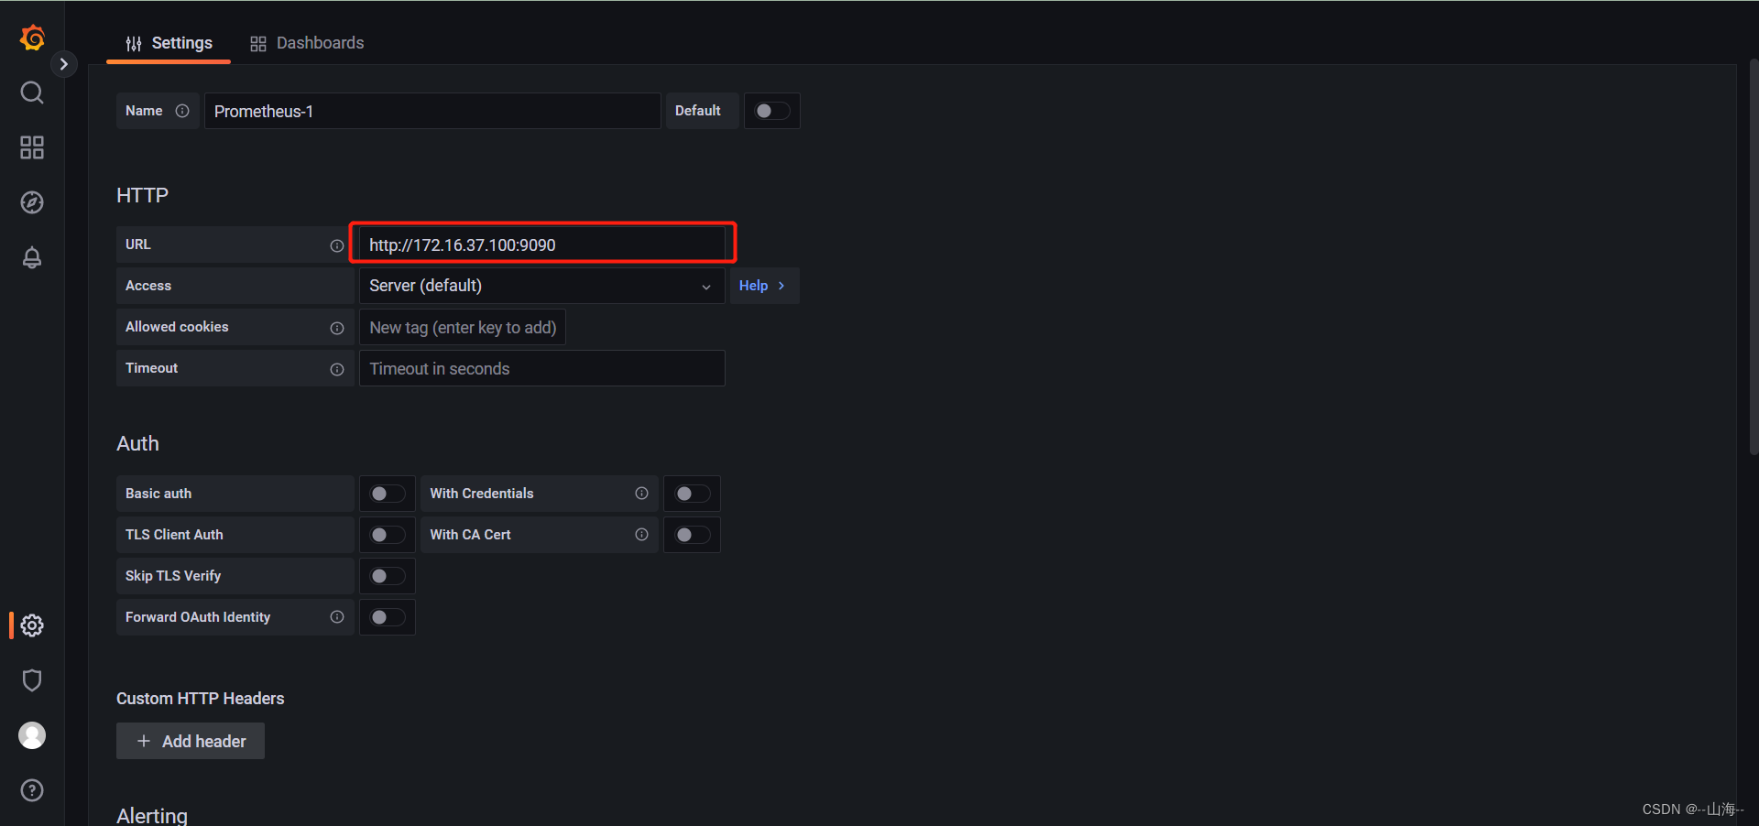This screenshot has height=826, width=1759.
Task: Click the info icon beside Allowed cookies
Action: point(337,328)
